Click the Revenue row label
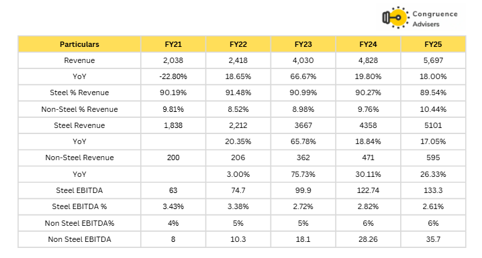 click(79, 60)
